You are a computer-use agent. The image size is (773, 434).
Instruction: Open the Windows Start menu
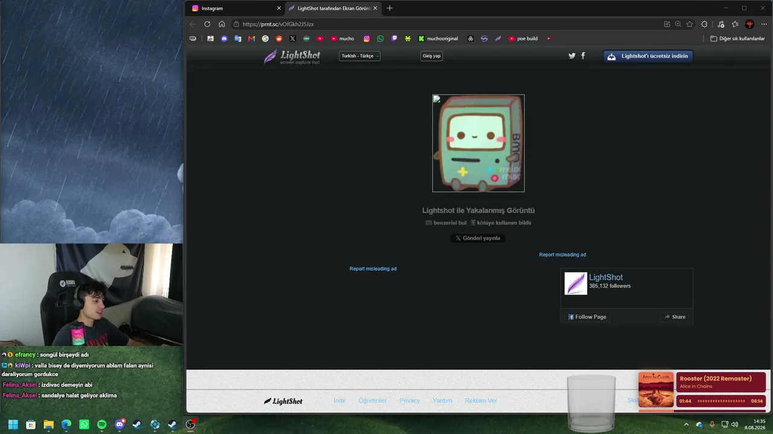point(13,424)
